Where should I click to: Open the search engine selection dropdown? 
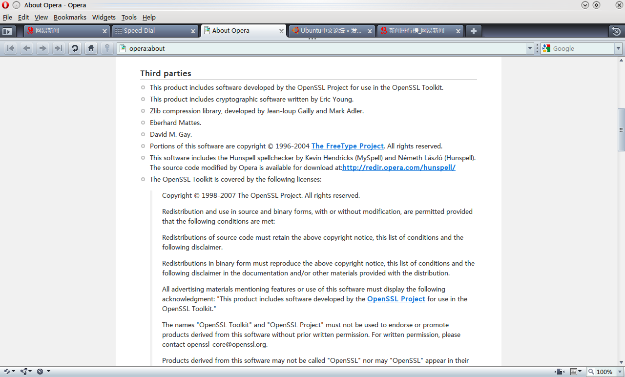point(619,48)
